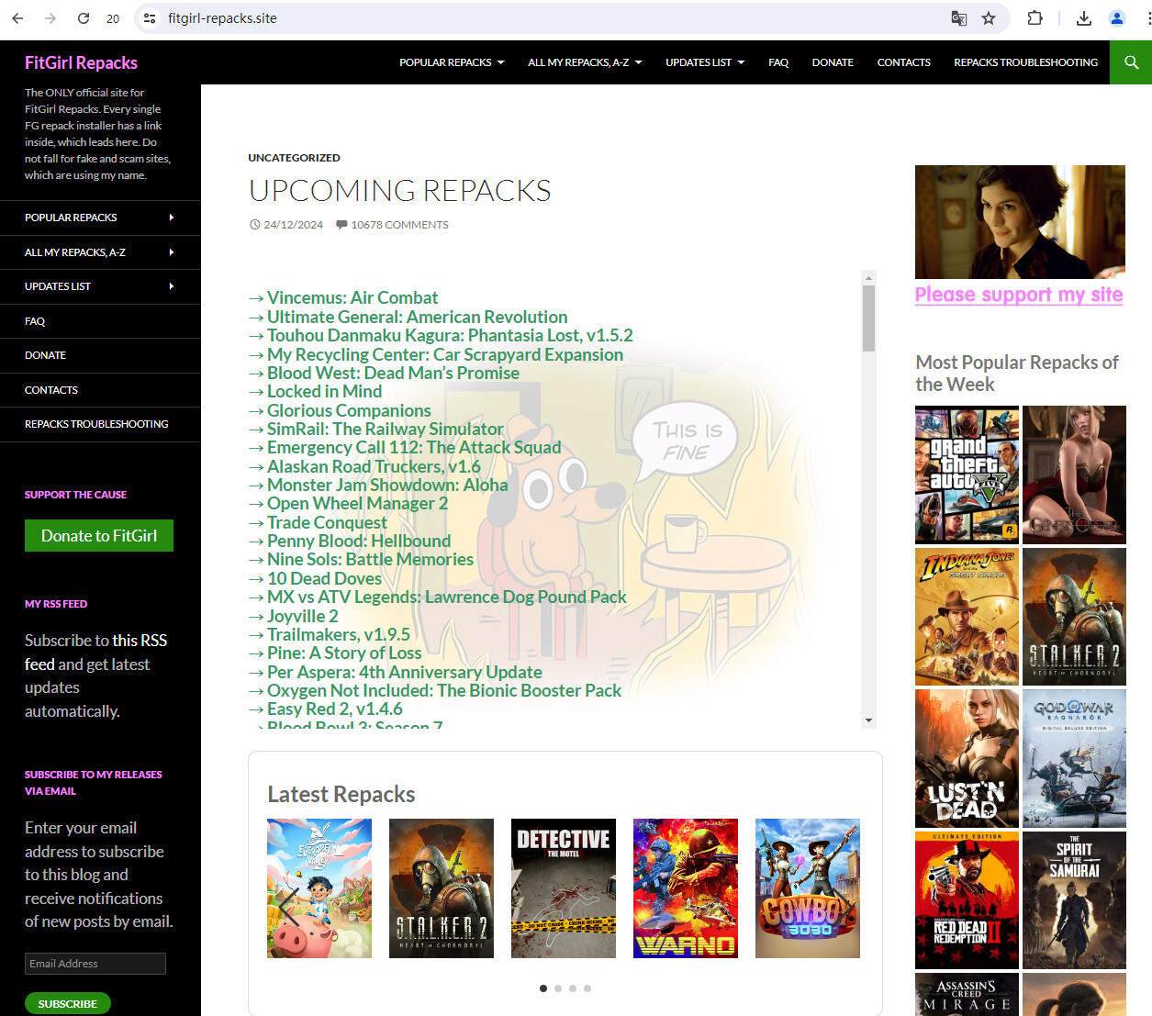Image resolution: width=1152 pixels, height=1016 pixels.
Task: Open the Upcoming Repacks post title
Action: [399, 191]
